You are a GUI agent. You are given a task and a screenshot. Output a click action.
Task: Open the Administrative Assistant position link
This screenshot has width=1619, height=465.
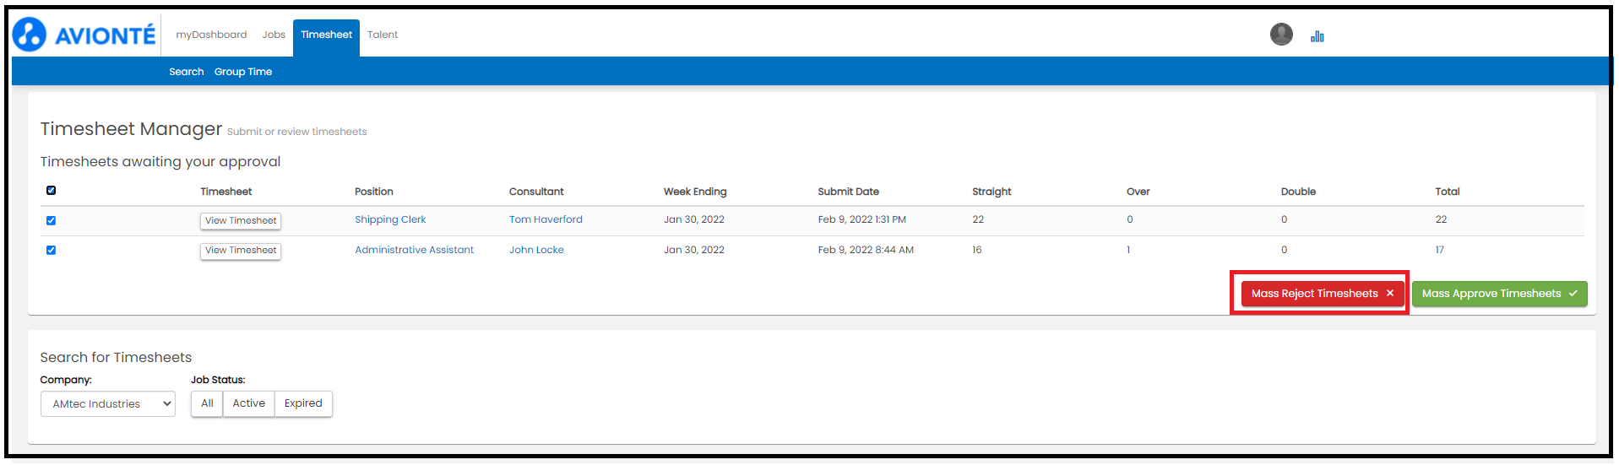(x=414, y=250)
